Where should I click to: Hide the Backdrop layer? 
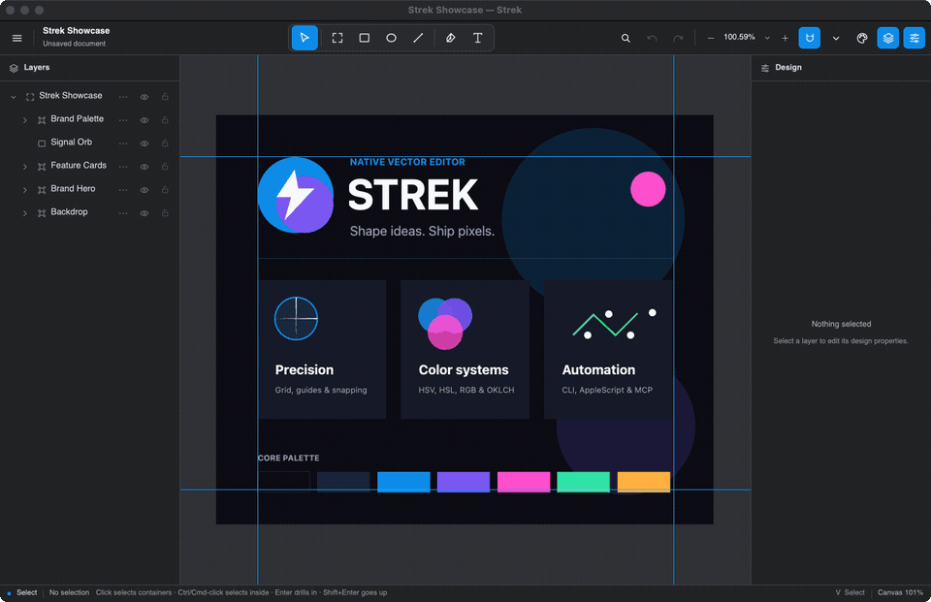pyautogui.click(x=144, y=213)
